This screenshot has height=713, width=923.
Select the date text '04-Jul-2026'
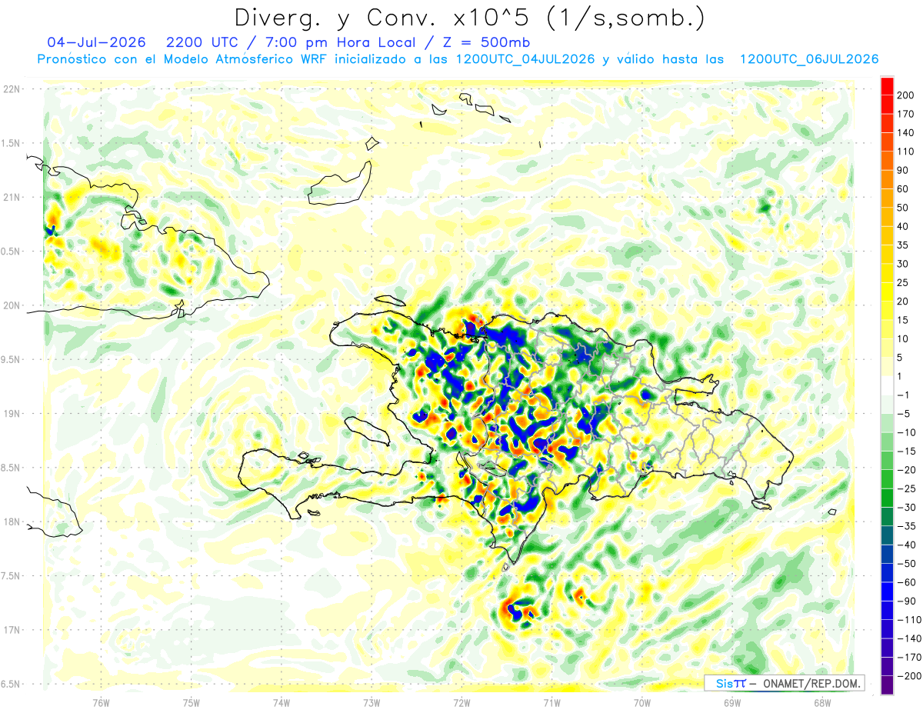pos(95,42)
